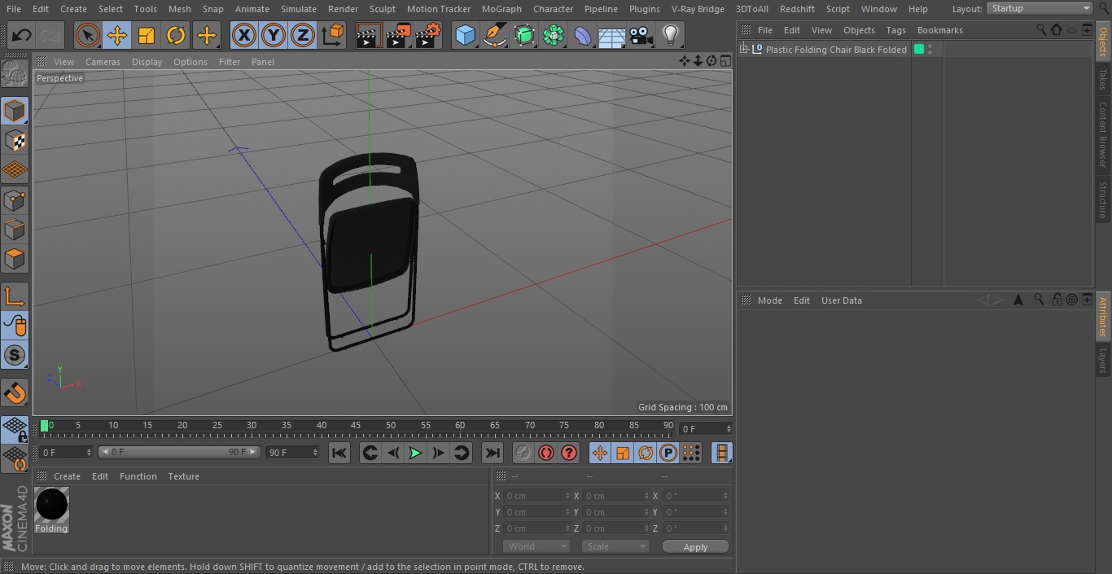Click the Undo arrow icon

coord(21,36)
